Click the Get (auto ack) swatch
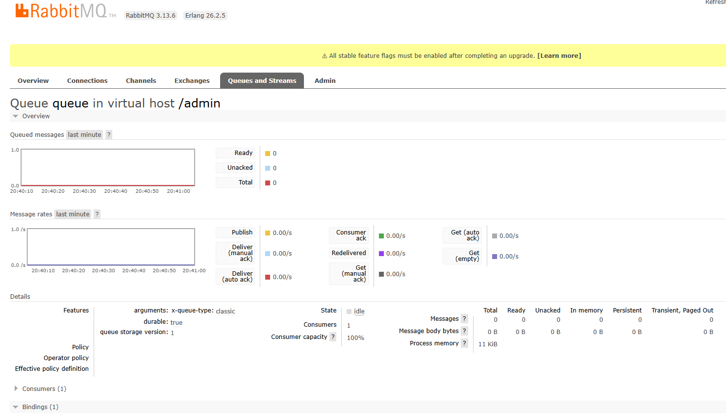This screenshot has height=415, width=726. pyautogui.click(x=495, y=236)
